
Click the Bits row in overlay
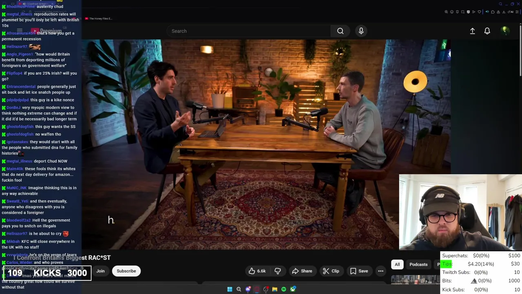[x=481, y=281]
